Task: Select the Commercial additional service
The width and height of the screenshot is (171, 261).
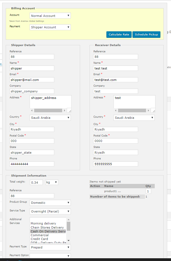Action: [x=40, y=235]
